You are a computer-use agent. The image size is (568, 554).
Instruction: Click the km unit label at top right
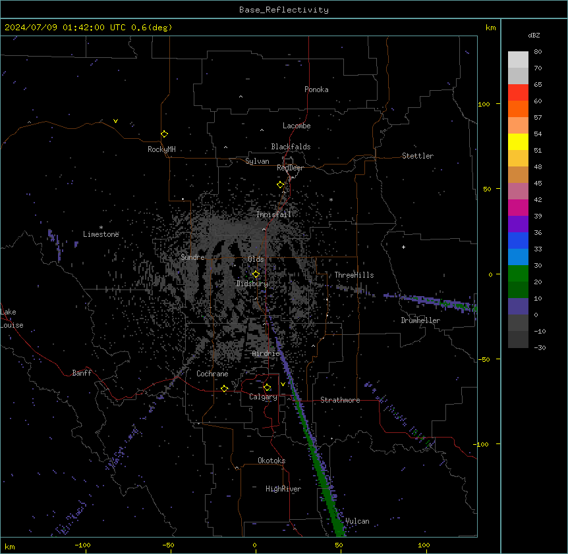(x=490, y=28)
